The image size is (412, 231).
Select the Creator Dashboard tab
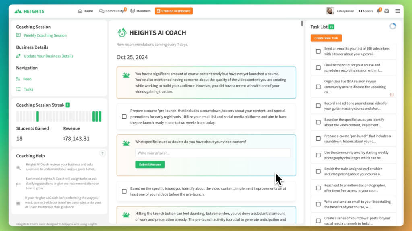173,11
